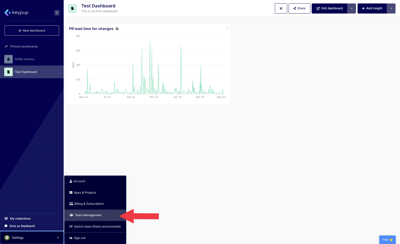Collapse the sidebar with the chevron button

click(x=57, y=13)
